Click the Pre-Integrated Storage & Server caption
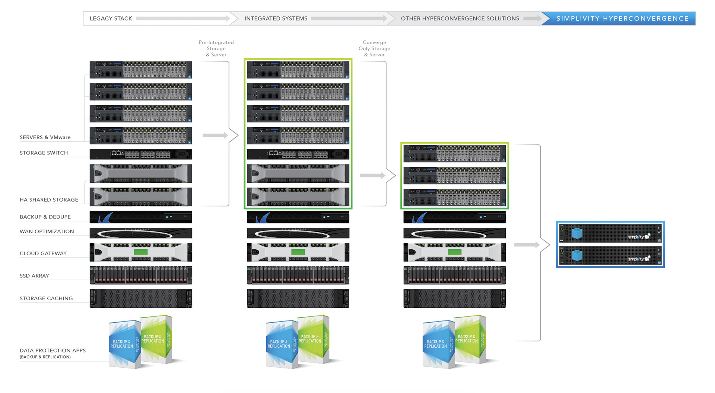Screen dimensions: 715x393 [x=216, y=48]
